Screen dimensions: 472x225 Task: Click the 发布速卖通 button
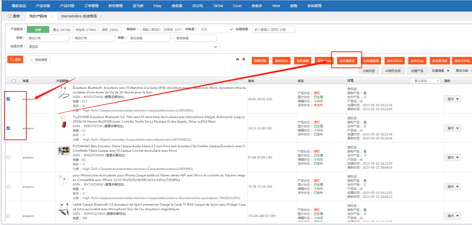coord(371,61)
